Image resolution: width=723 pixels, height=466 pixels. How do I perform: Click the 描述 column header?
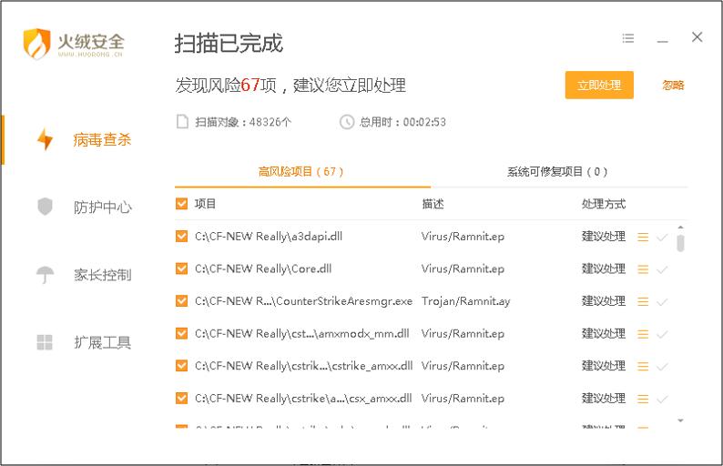[433, 204]
